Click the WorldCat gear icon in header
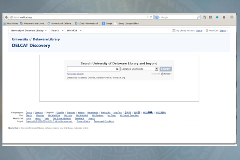Viewport: 240px width, 160px height. [x=207, y=30]
